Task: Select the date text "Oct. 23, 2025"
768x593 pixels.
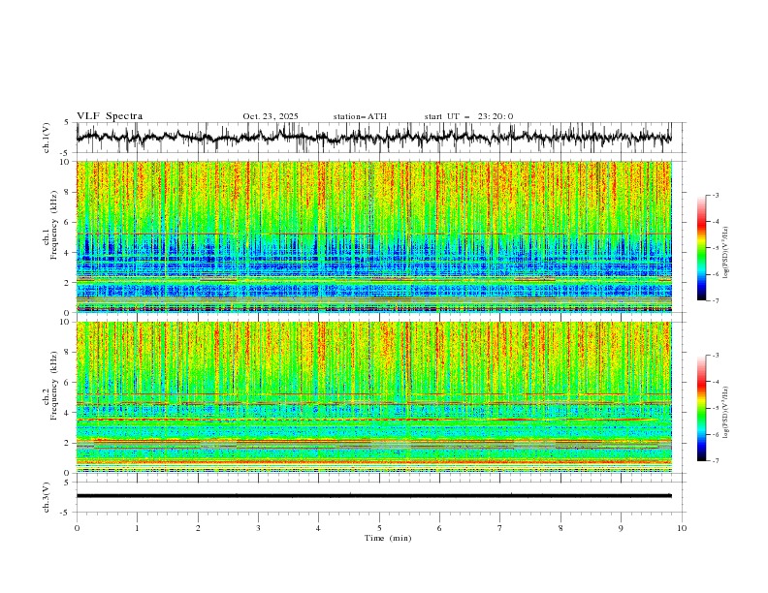Action: click(x=271, y=116)
